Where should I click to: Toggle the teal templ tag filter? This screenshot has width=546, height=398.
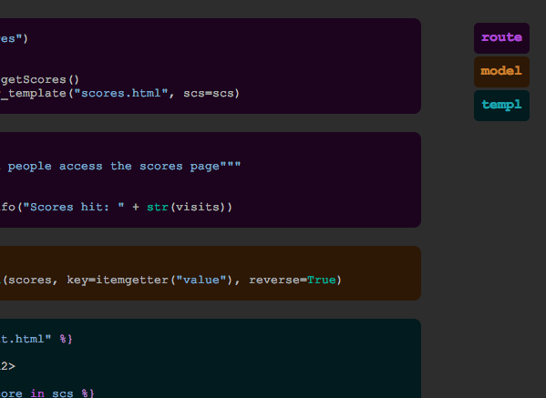501,106
